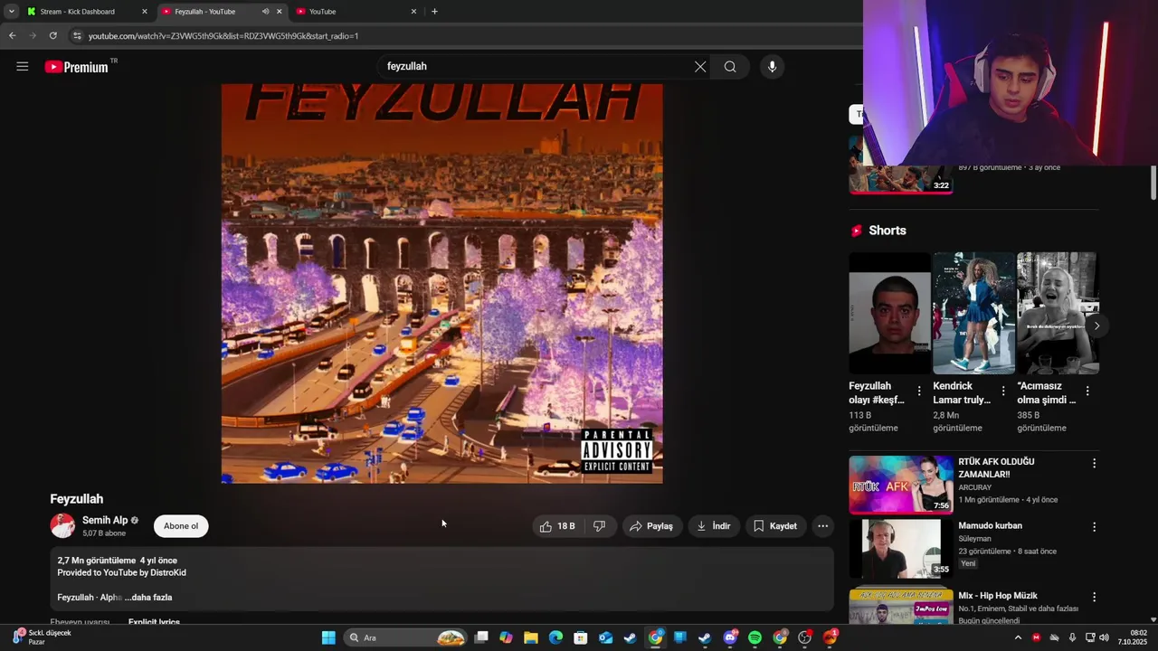Viewport: 1158px width, 651px height.
Task: Open the tab search dropdown
Action: point(11,12)
